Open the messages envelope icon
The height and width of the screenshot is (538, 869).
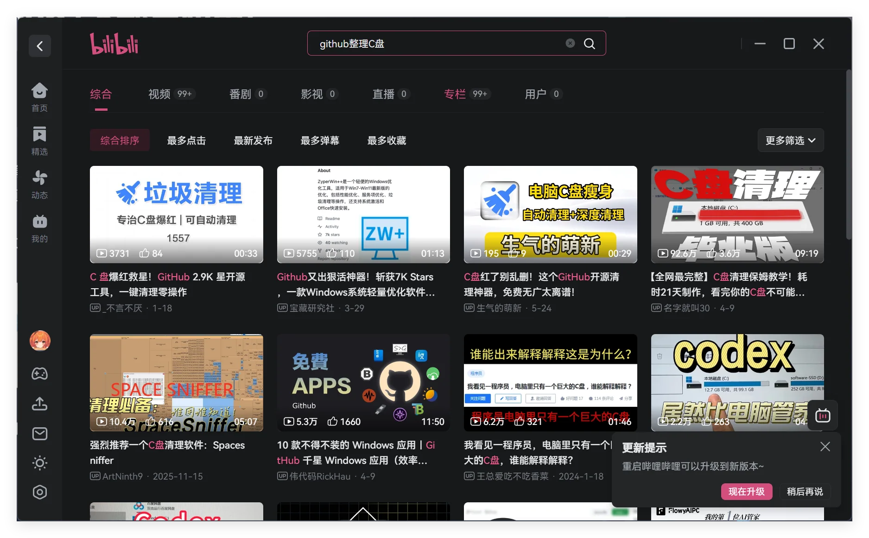coord(40,434)
